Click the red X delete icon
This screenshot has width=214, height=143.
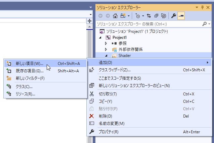click(91, 116)
